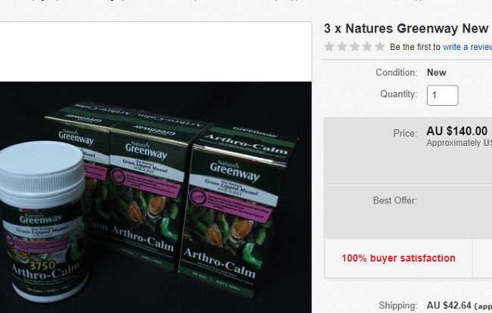Click the Best Offer label

pyautogui.click(x=395, y=200)
